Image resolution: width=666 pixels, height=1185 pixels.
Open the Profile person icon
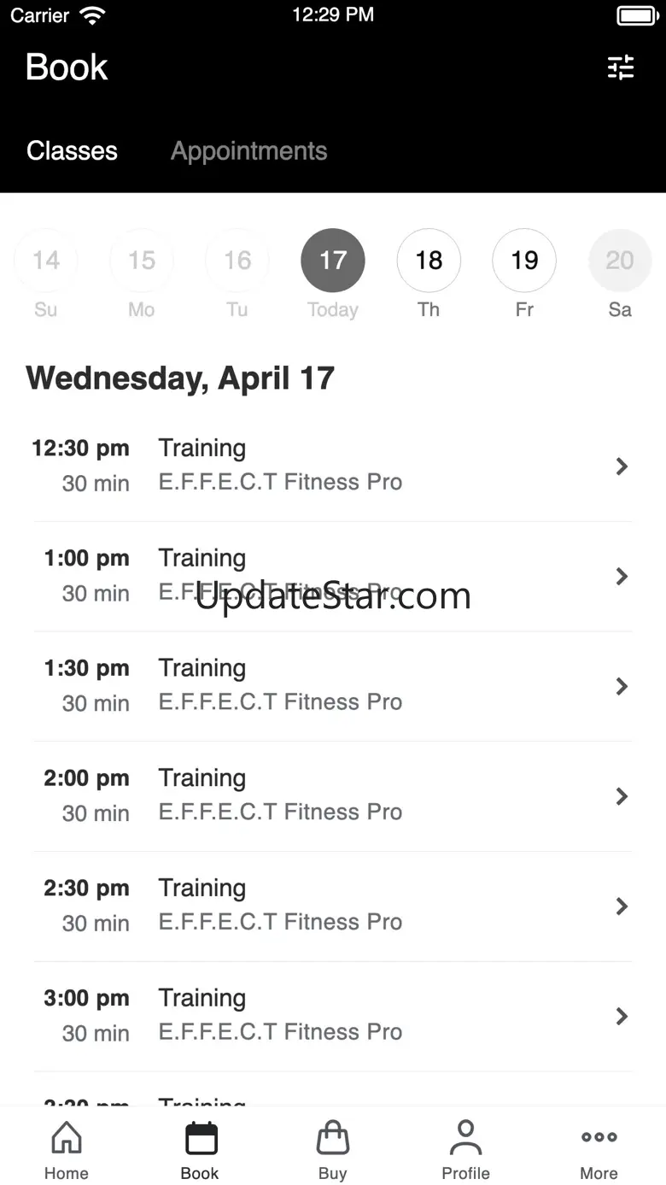(465, 1139)
